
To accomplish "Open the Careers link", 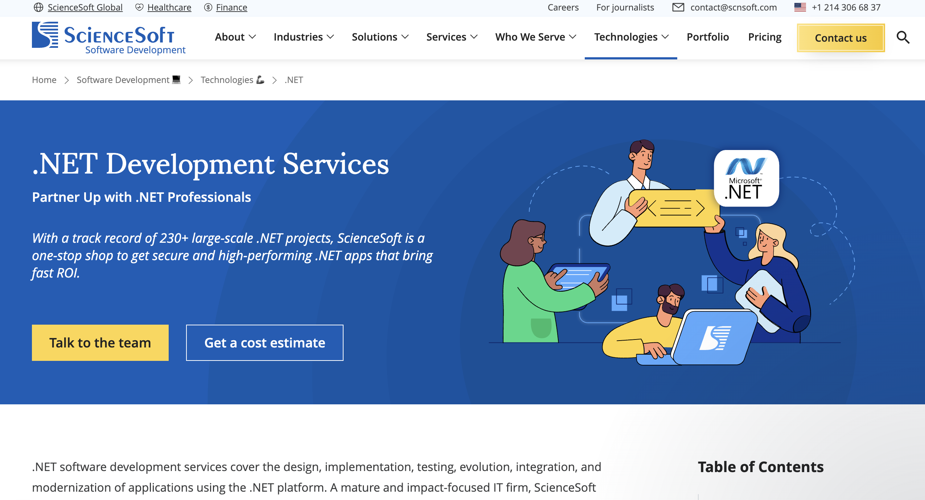I will point(563,7).
